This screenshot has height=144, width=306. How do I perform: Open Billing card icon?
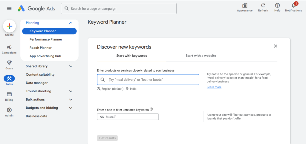tap(9, 94)
